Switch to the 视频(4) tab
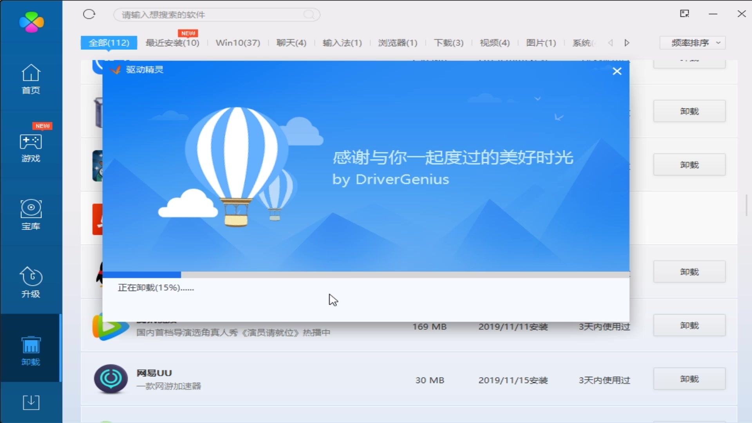 (495, 43)
